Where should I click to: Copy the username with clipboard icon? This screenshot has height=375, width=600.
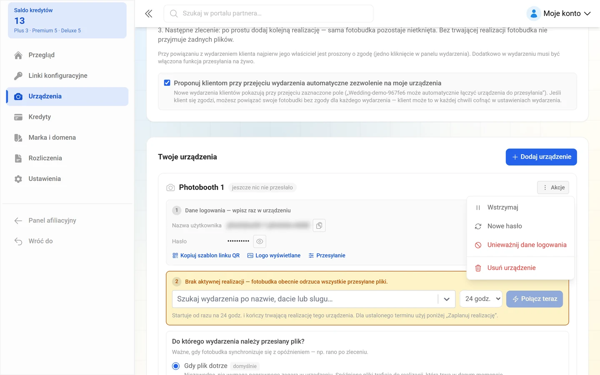(x=319, y=225)
